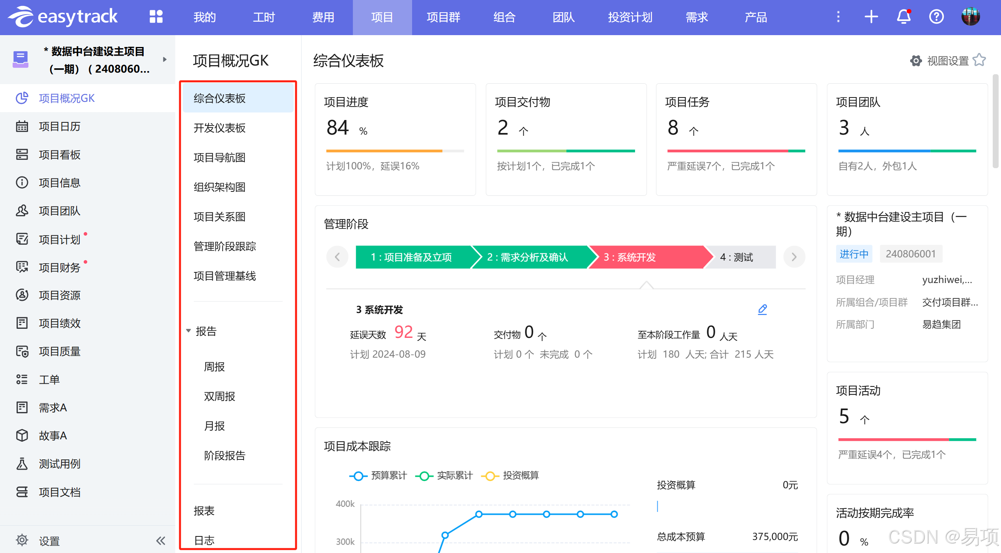Open the help question mark icon
This screenshot has height=553, width=1001.
tap(936, 17)
